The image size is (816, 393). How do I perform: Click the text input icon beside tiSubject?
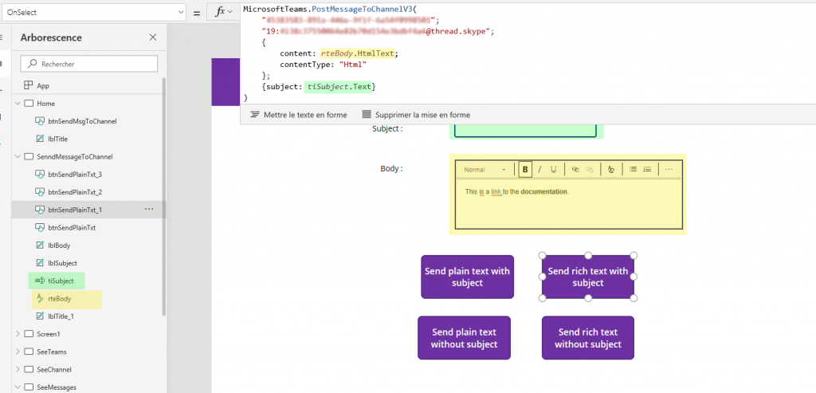point(40,281)
